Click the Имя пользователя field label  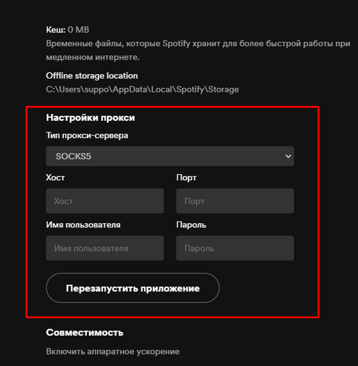pos(83,225)
